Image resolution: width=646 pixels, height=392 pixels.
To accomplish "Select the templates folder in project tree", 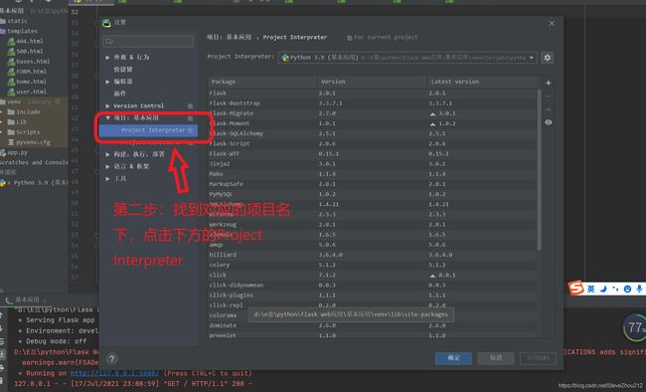I will (x=19, y=31).
